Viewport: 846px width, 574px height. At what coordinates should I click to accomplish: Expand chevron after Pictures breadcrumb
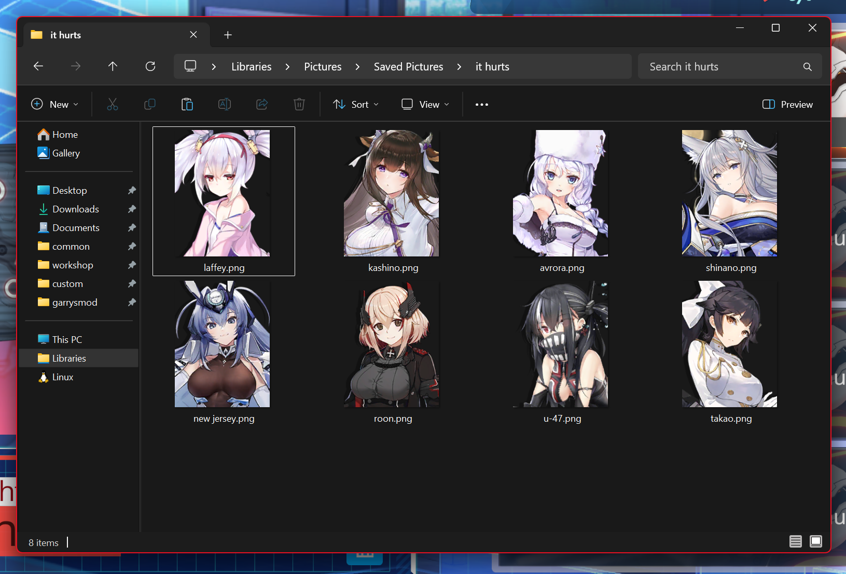(x=357, y=67)
